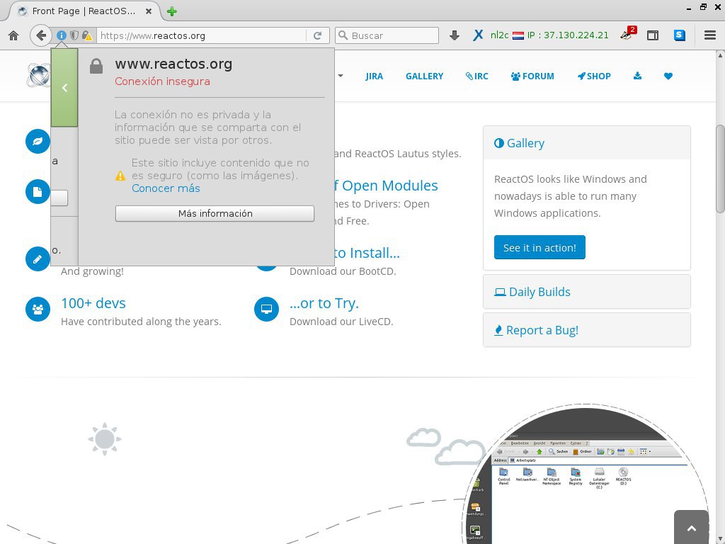
Task: Open the 100+ devs heading link
Action: pyautogui.click(x=93, y=303)
